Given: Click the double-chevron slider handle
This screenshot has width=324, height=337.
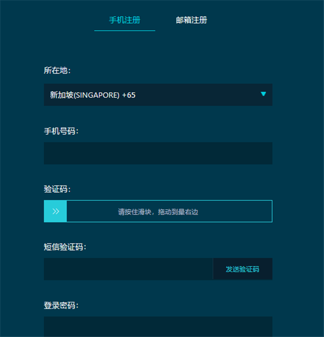Looking at the screenshot, I should 55,211.
